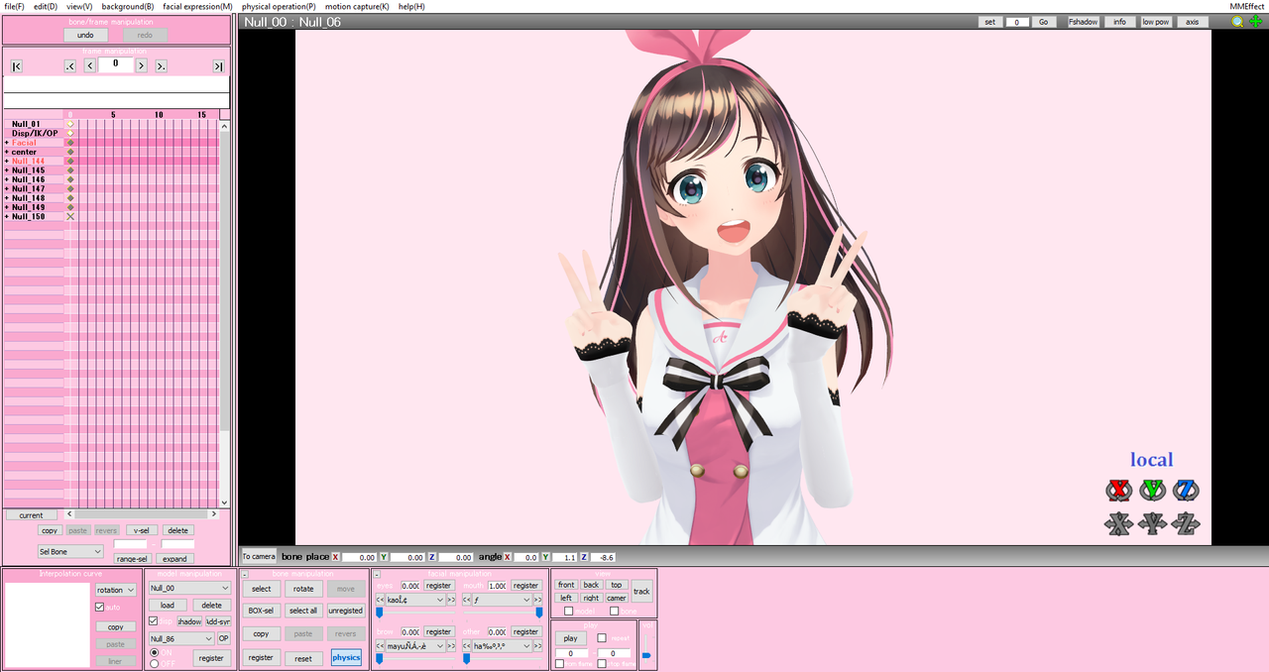Screen dimensions: 1269x672
Task: Step forward one frame
Action: (x=141, y=66)
